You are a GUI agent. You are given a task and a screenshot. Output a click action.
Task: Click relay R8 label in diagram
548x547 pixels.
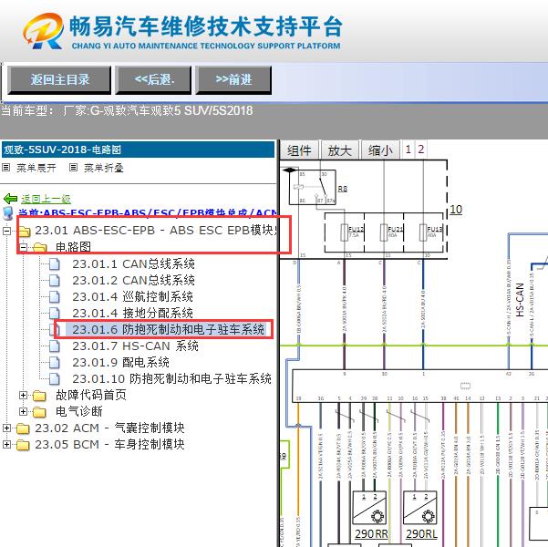click(343, 189)
